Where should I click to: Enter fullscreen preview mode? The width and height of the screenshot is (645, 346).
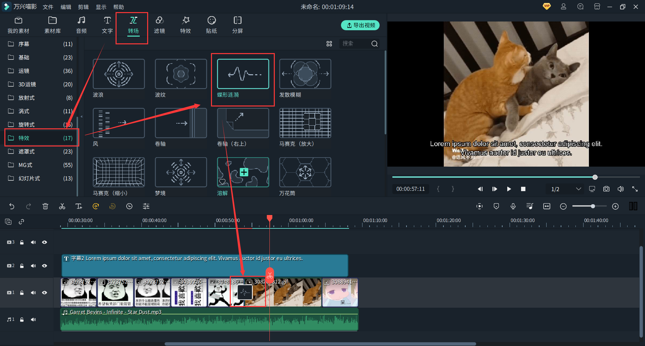click(x=635, y=189)
